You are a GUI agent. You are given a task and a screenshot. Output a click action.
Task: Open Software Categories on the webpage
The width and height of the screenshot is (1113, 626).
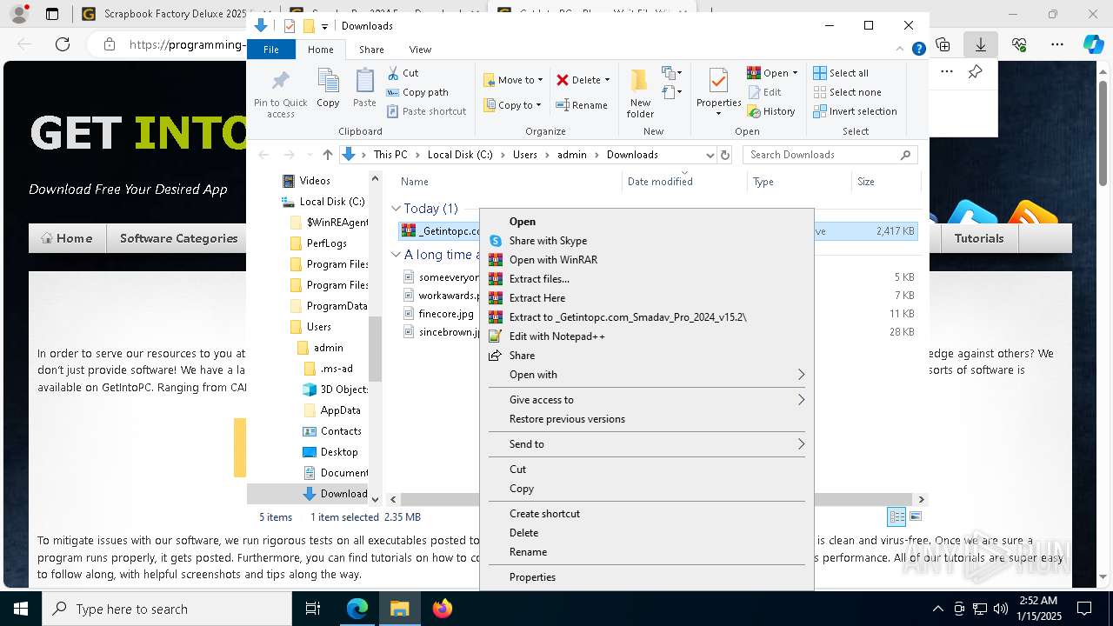(x=179, y=238)
